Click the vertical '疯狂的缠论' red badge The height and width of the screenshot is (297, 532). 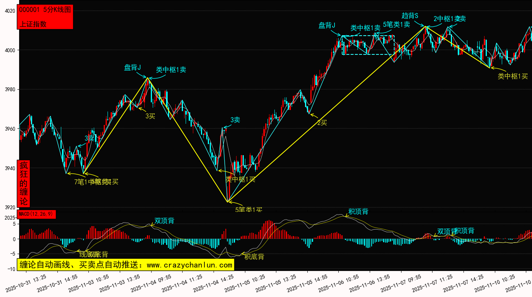point(24,184)
